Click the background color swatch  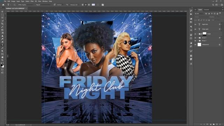(3, 66)
